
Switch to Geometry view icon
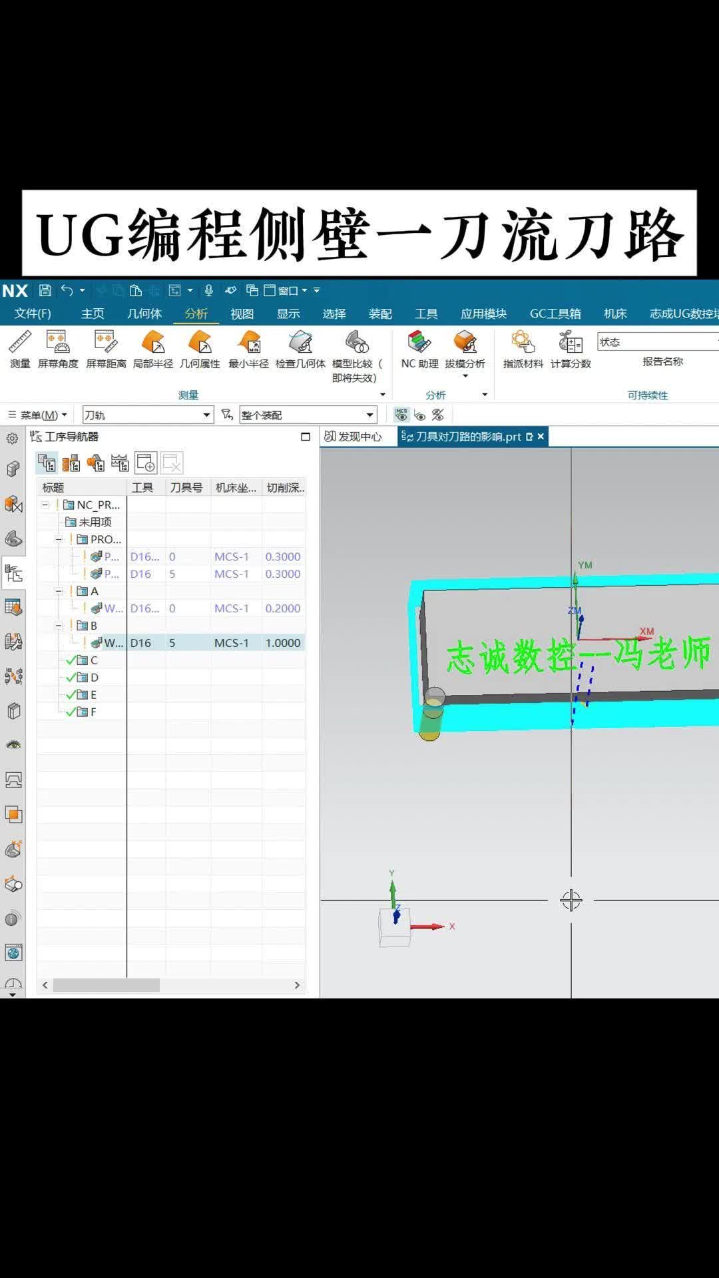point(96,463)
